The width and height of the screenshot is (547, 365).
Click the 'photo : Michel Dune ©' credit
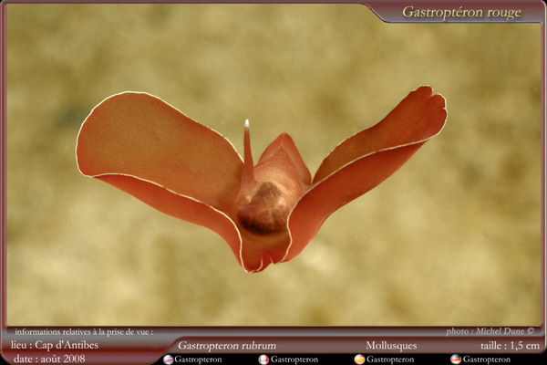[490, 331]
